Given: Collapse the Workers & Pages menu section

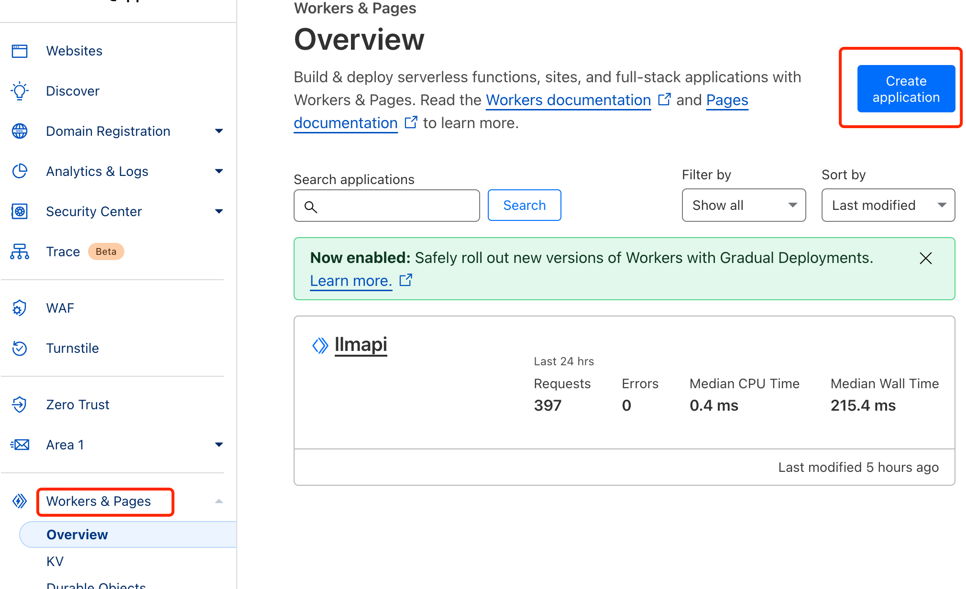Looking at the screenshot, I should (220, 502).
